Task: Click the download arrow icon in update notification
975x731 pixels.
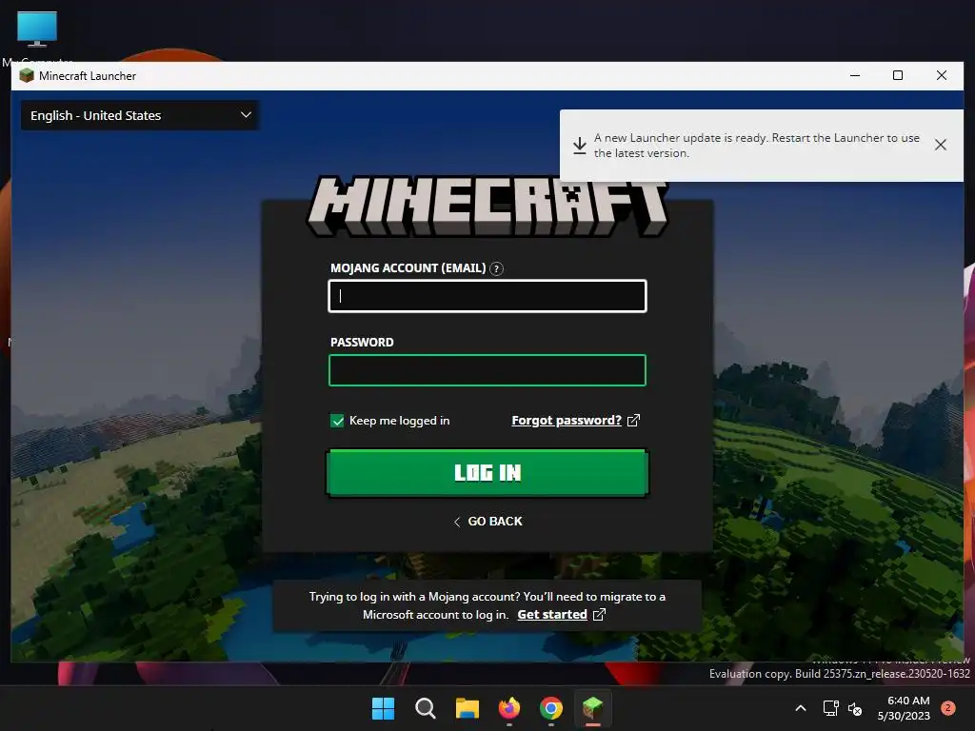Action: (580, 146)
